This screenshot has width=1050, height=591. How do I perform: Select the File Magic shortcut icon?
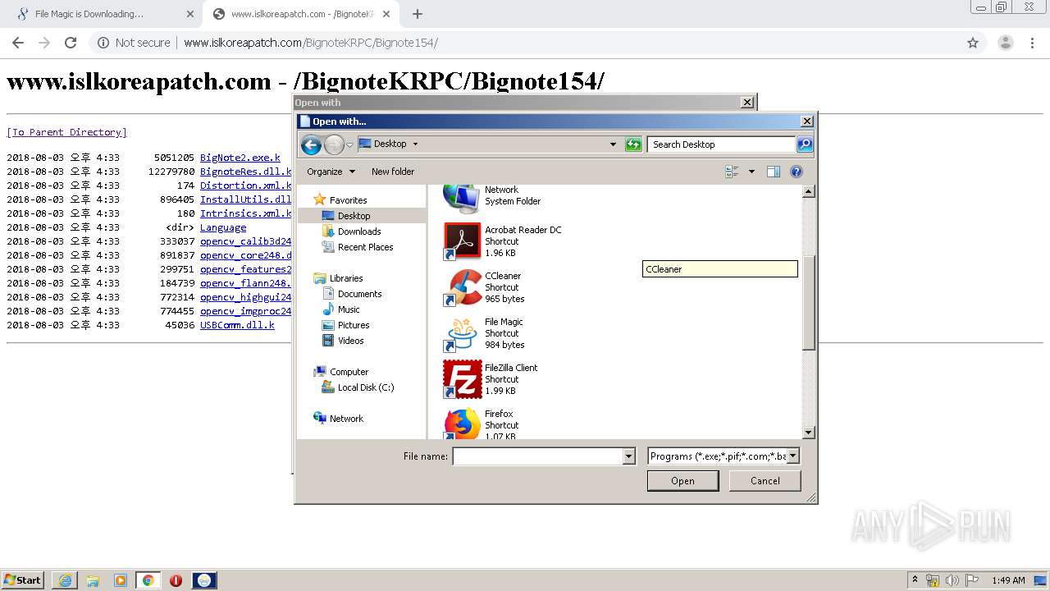click(x=462, y=333)
